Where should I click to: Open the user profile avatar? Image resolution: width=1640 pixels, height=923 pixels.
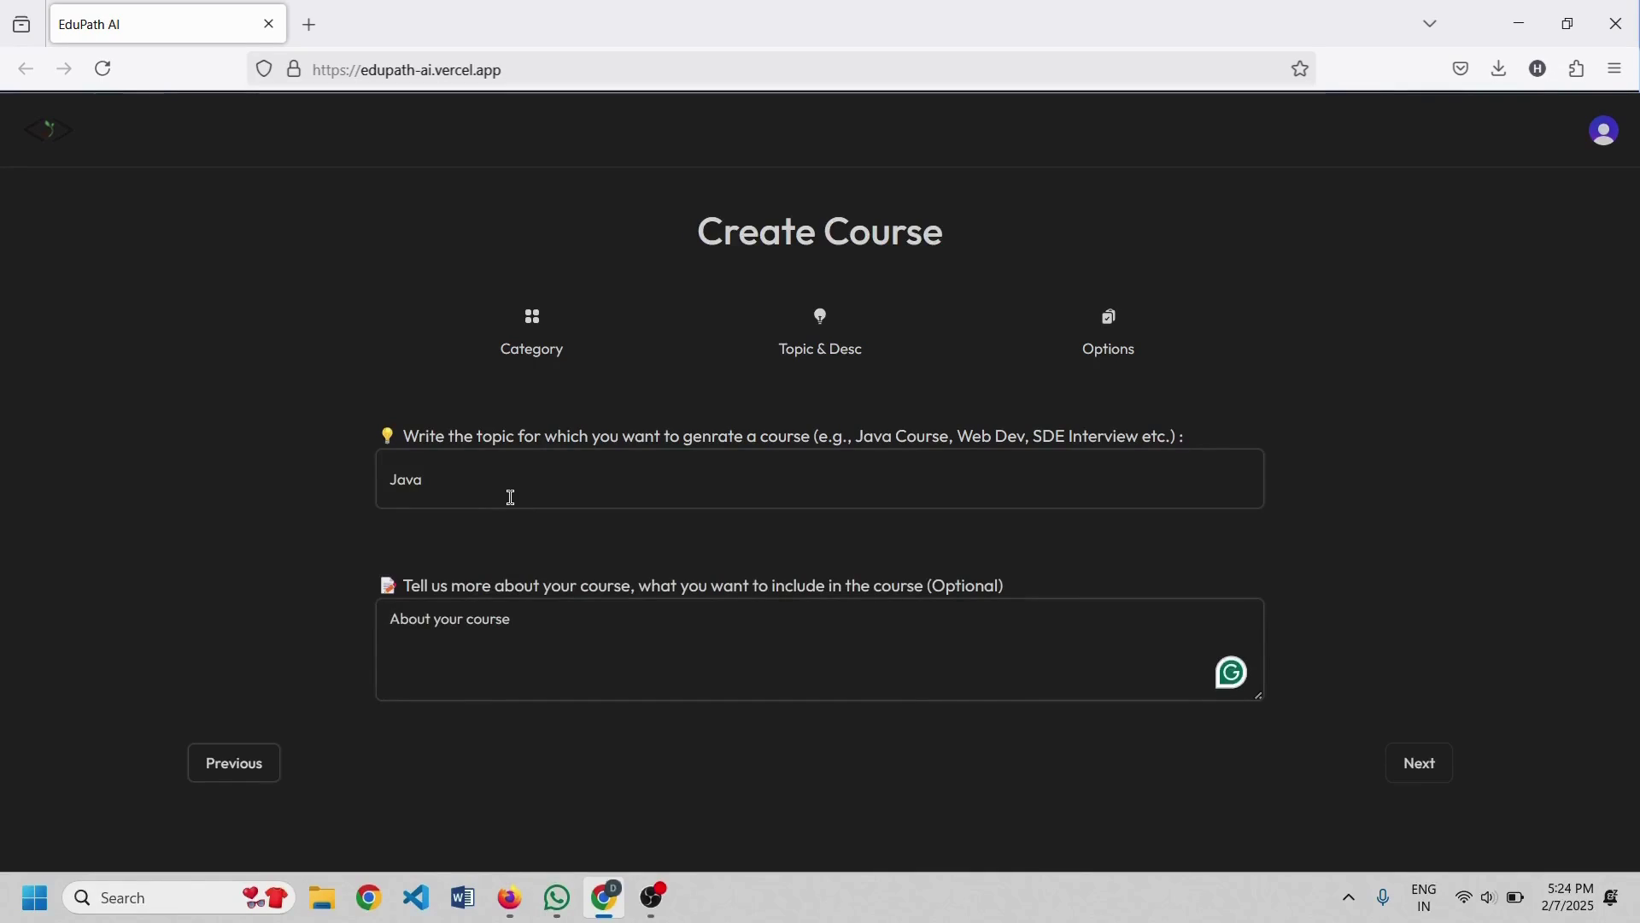coord(1603,131)
